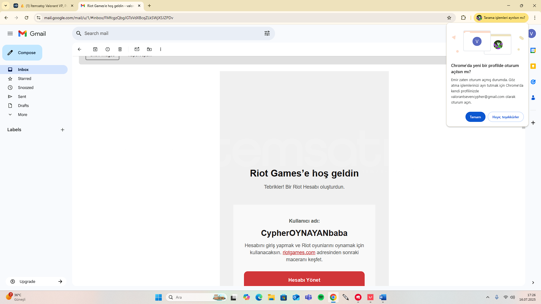The image size is (541, 304).
Task: Click the Upgrade button in sidebar
Action: pos(36,281)
